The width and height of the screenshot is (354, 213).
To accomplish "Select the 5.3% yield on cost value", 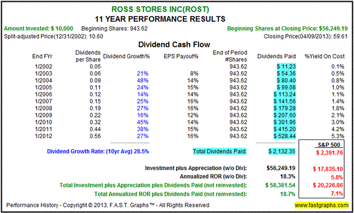I will pos(338,136).
